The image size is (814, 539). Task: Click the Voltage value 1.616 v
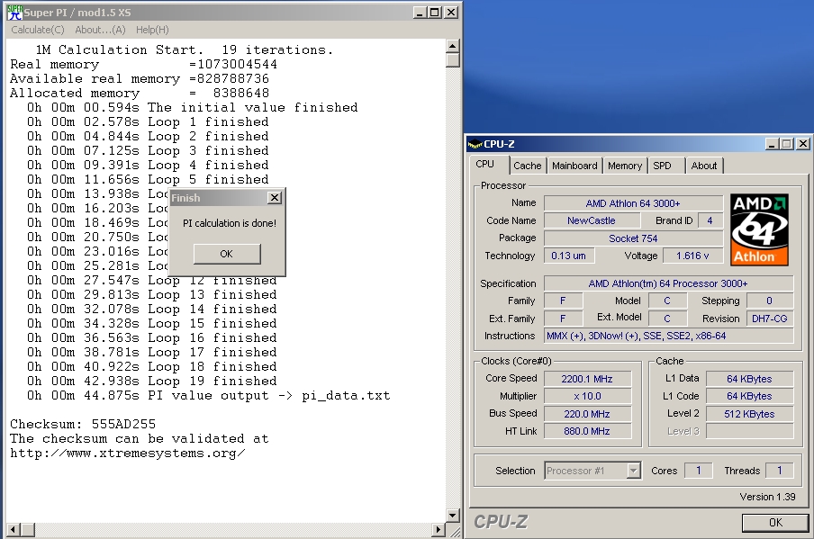(692, 256)
